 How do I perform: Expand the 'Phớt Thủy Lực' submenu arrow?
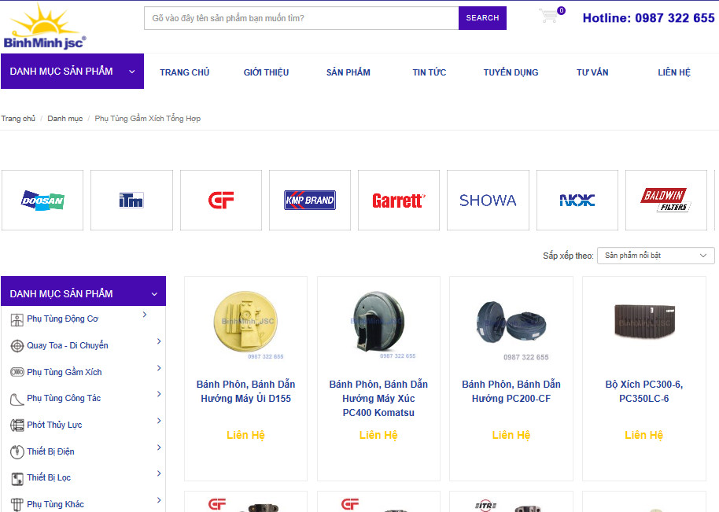click(159, 422)
